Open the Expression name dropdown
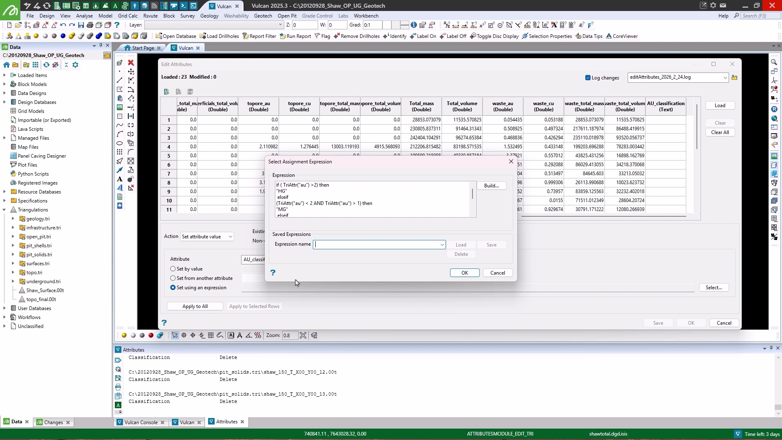The image size is (782, 440). 442,245
